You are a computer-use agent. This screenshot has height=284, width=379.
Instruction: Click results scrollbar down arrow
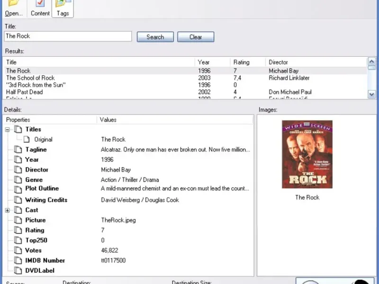(x=372, y=94)
